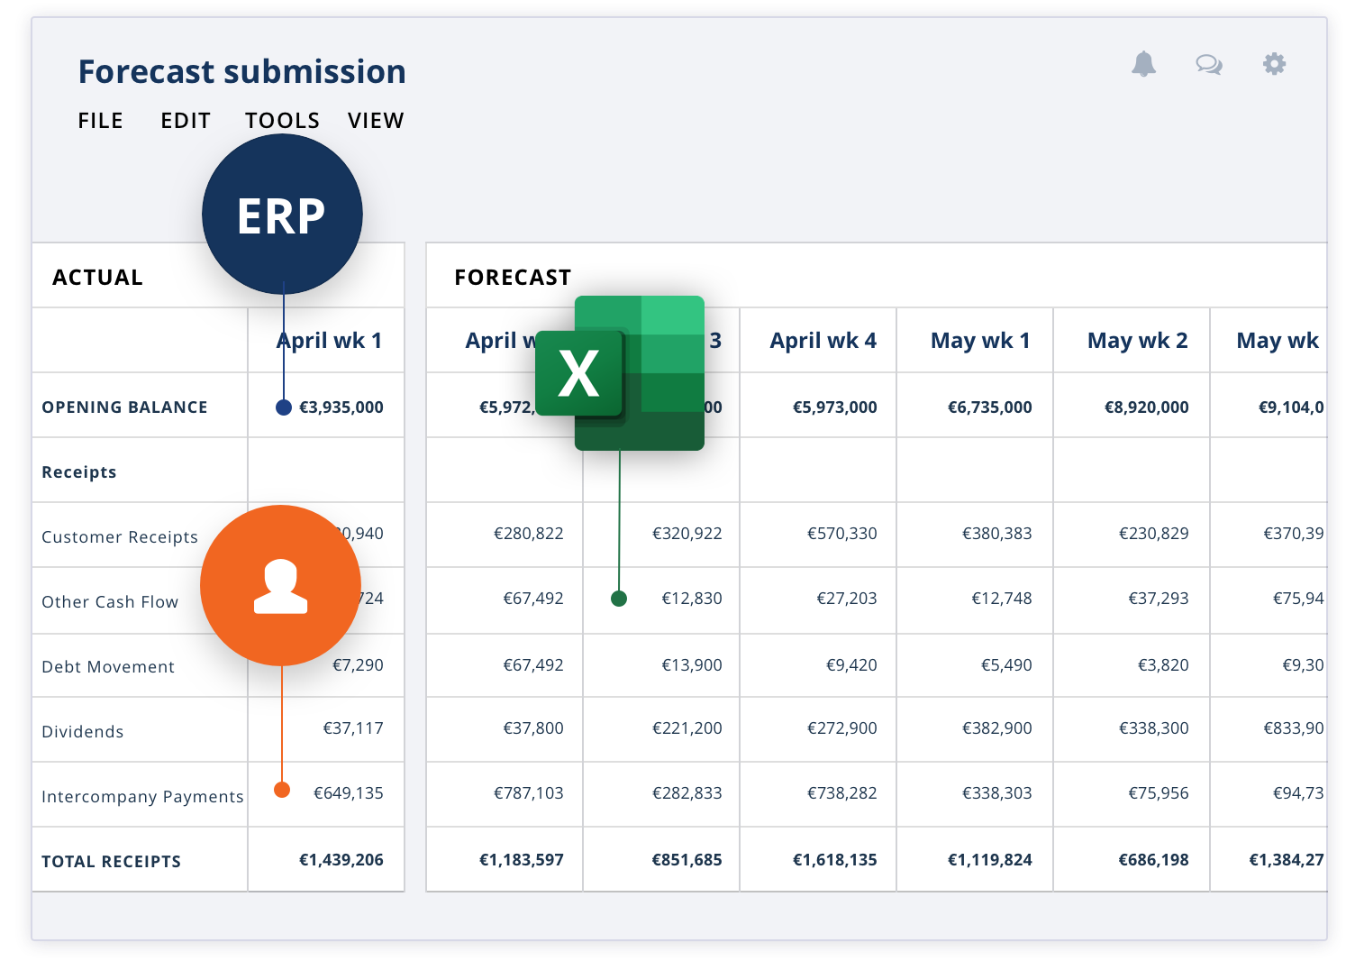Open the TOOLS menu
1346x961 pixels.
[x=282, y=121]
